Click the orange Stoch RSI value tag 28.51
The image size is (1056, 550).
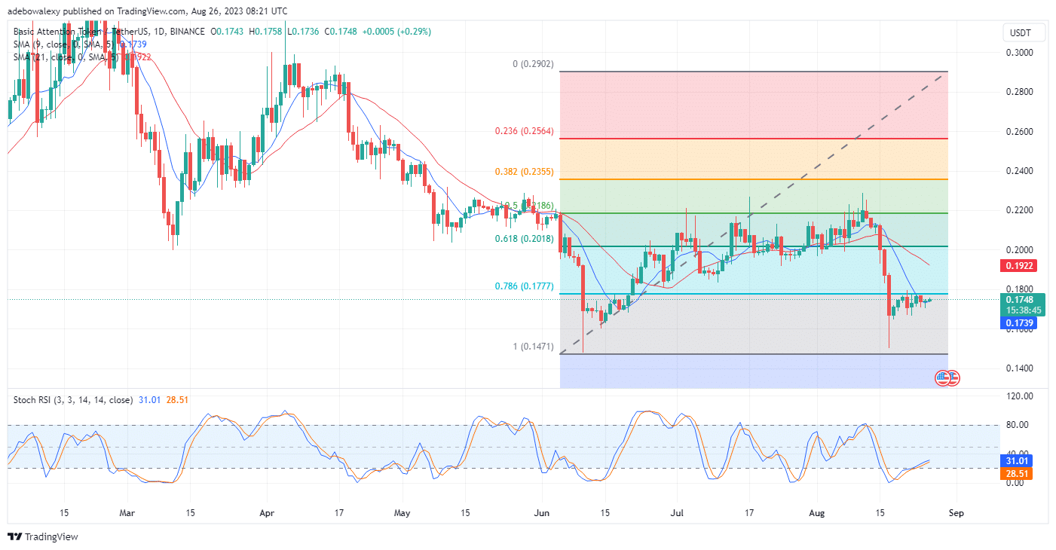(x=1018, y=473)
